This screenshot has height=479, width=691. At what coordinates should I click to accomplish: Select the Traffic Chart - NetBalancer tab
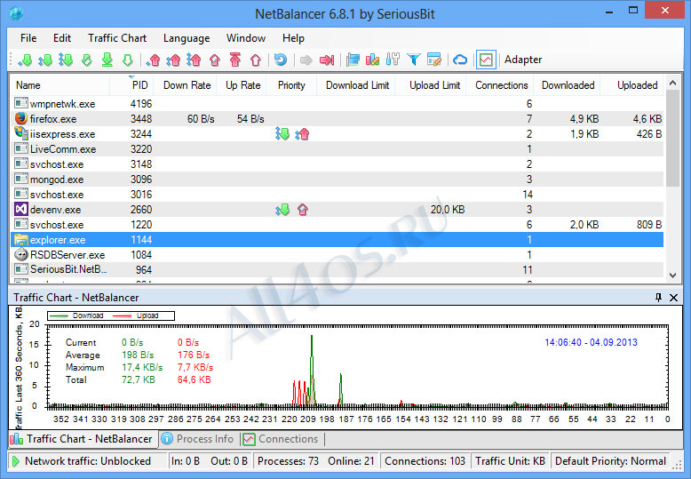[x=82, y=439]
